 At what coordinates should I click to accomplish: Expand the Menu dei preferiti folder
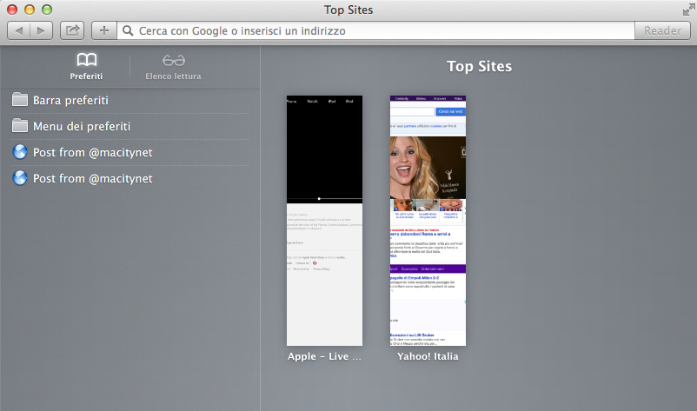pyautogui.click(x=81, y=127)
